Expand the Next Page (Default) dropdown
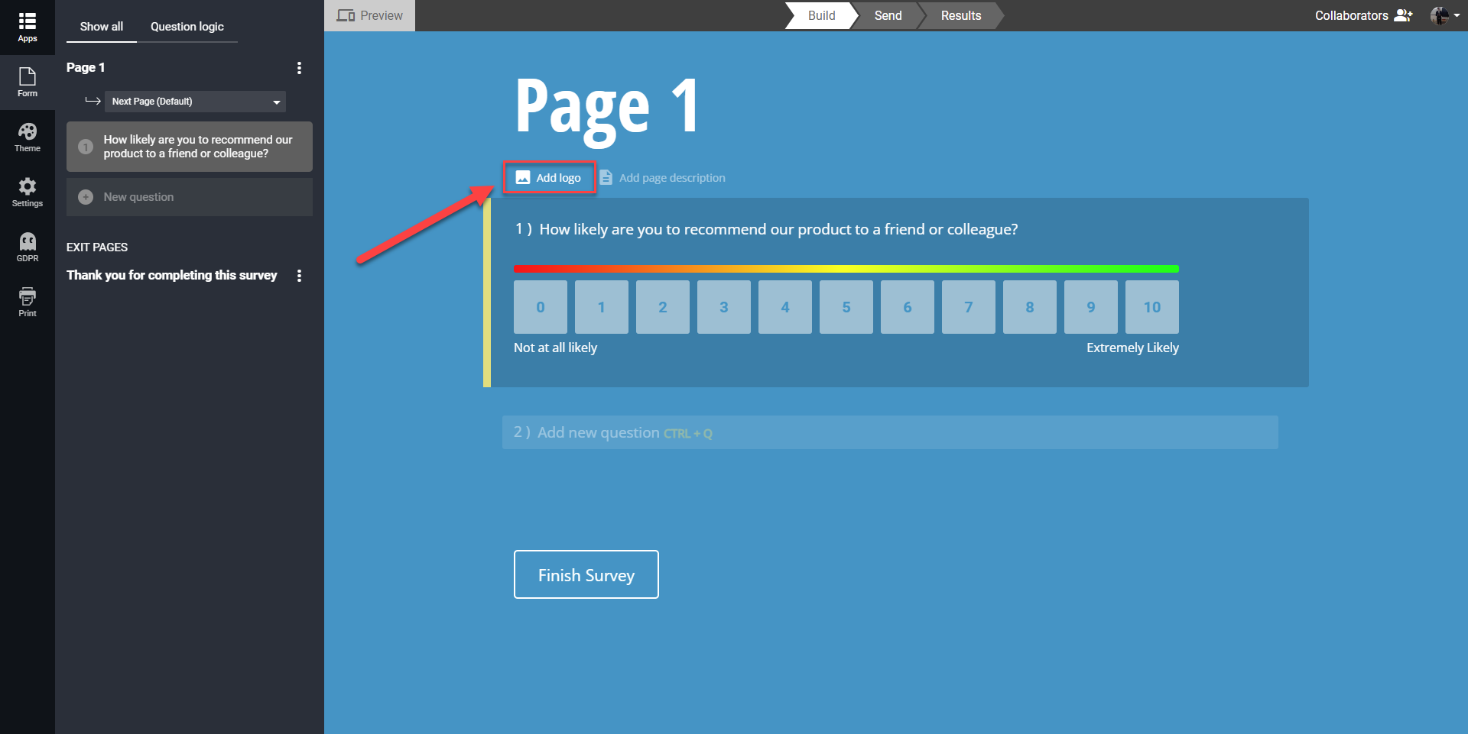1468x734 pixels. 195,102
